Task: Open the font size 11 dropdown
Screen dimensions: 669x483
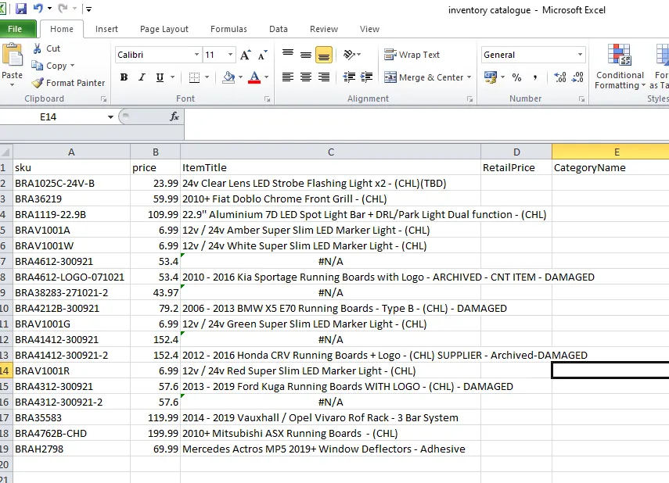Action: click(x=230, y=55)
